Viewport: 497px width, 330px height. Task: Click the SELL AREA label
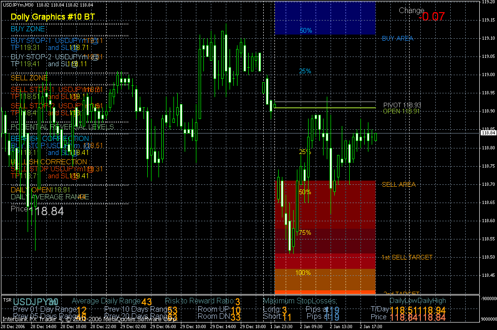point(399,184)
